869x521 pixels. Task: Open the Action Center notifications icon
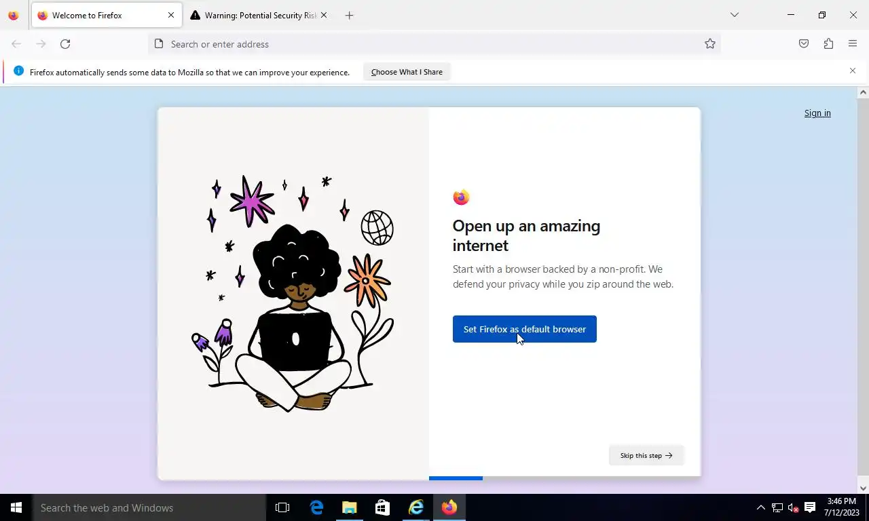tap(809, 507)
